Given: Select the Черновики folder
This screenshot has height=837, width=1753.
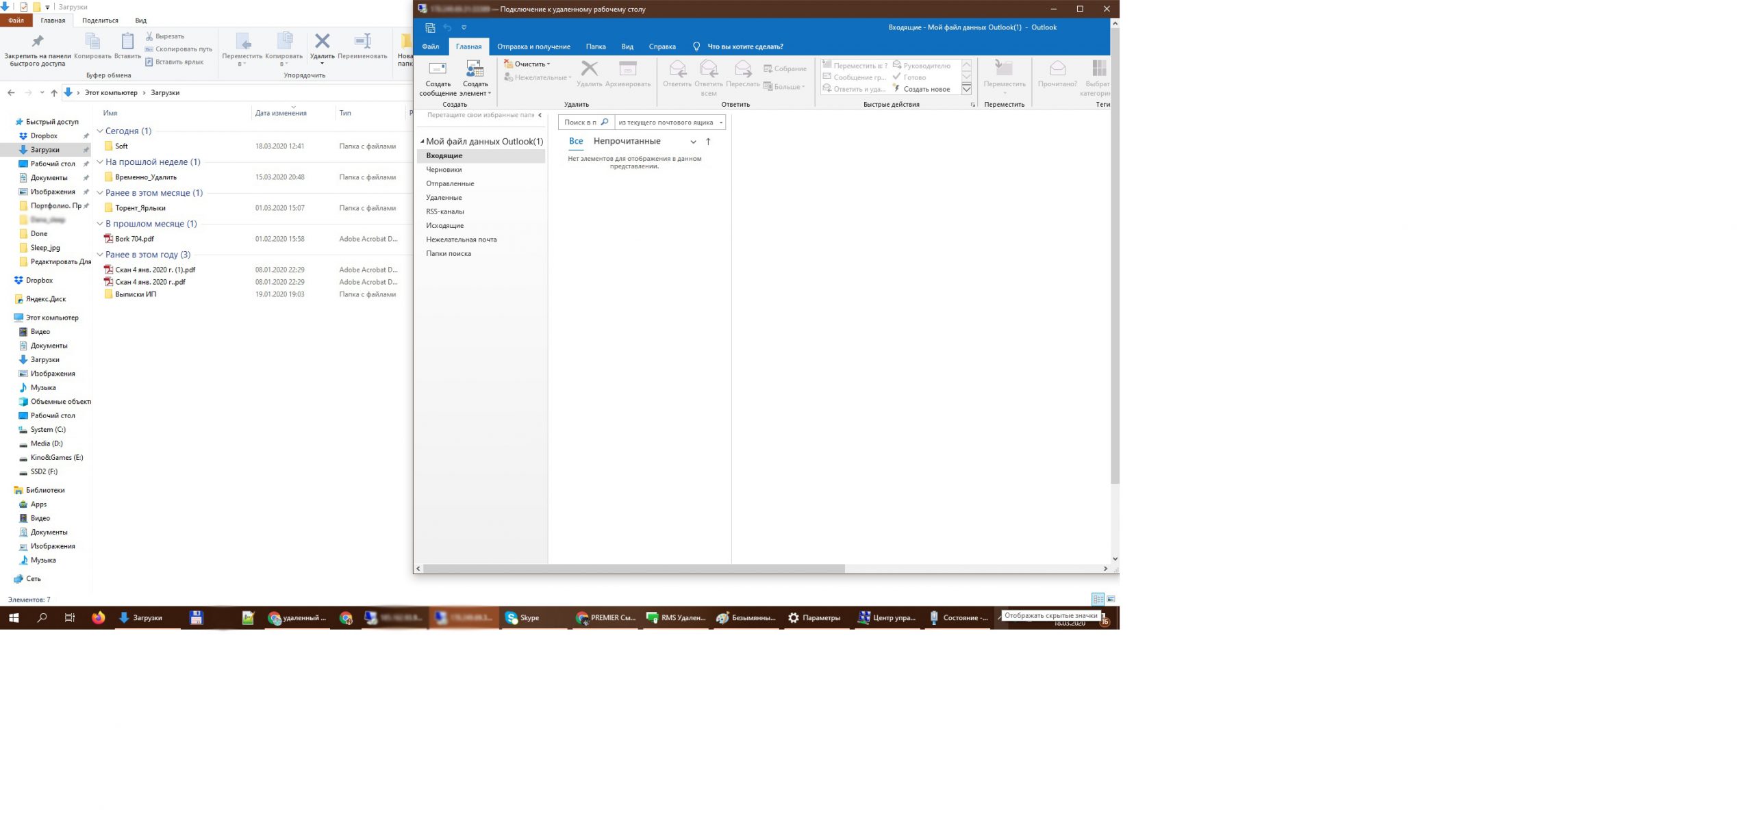Looking at the screenshot, I should (x=444, y=170).
